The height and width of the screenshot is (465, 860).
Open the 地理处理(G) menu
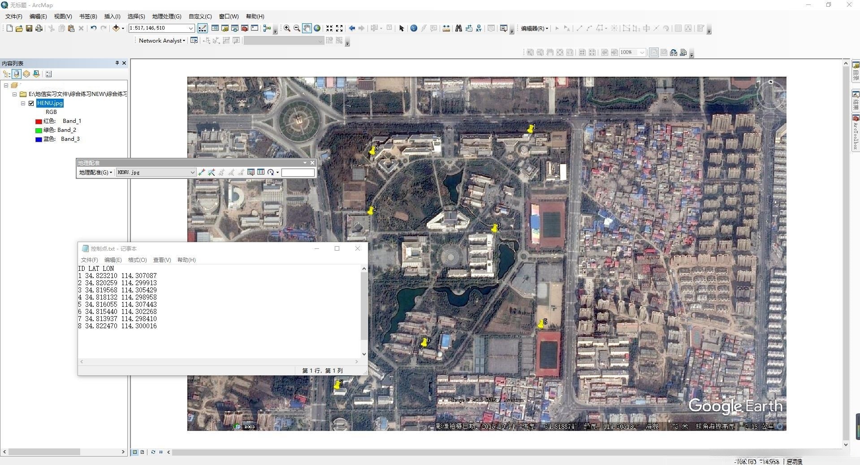166,16
